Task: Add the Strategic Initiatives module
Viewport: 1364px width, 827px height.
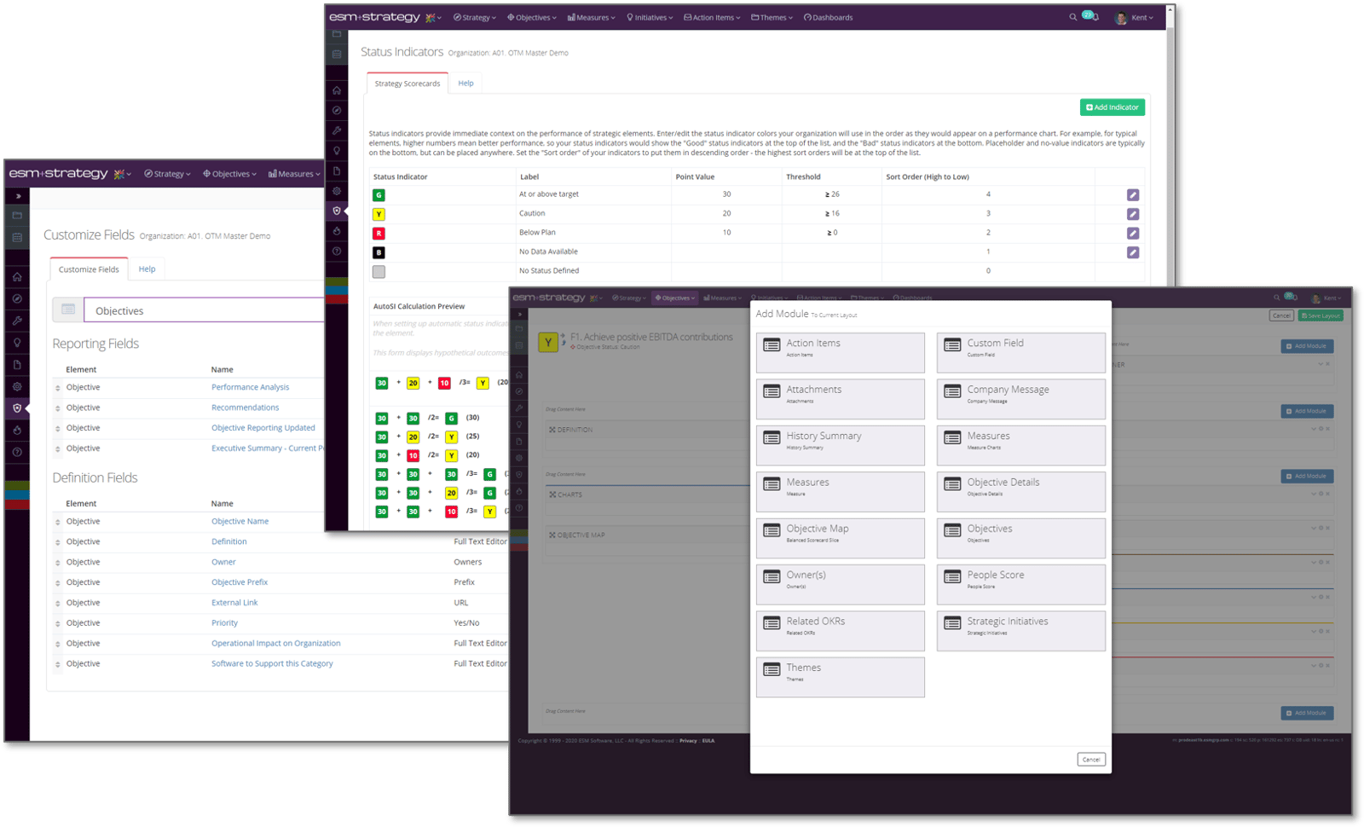Action: [1020, 631]
